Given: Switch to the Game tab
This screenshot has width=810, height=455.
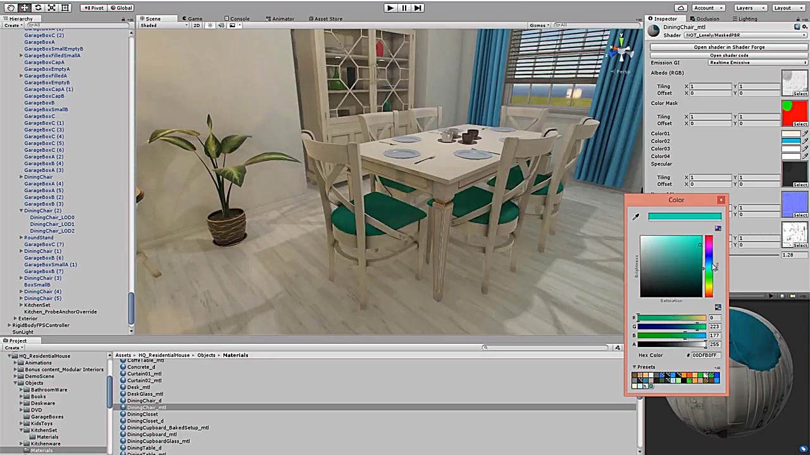Looking at the screenshot, I should click(x=192, y=18).
